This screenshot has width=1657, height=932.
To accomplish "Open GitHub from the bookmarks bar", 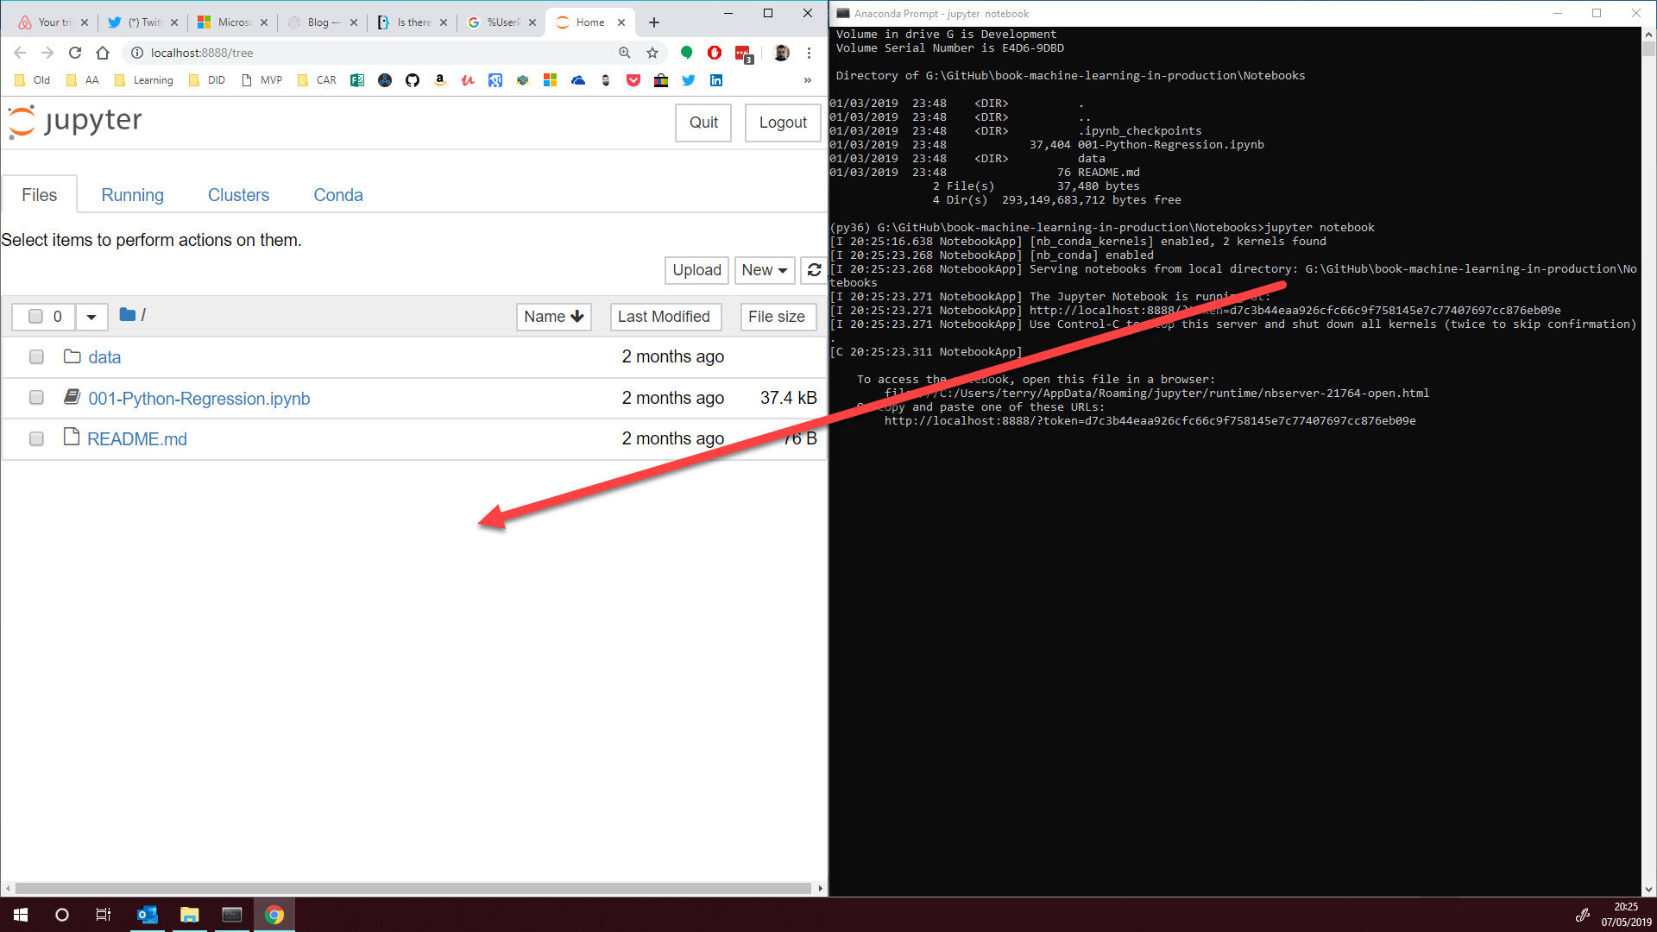I will pyautogui.click(x=413, y=80).
